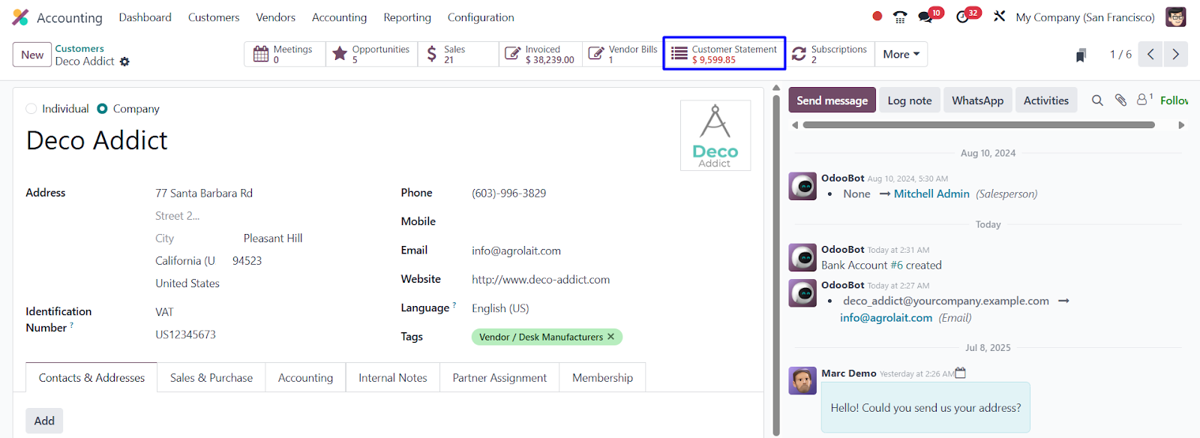Click the paperclip attachments icon

point(1120,100)
